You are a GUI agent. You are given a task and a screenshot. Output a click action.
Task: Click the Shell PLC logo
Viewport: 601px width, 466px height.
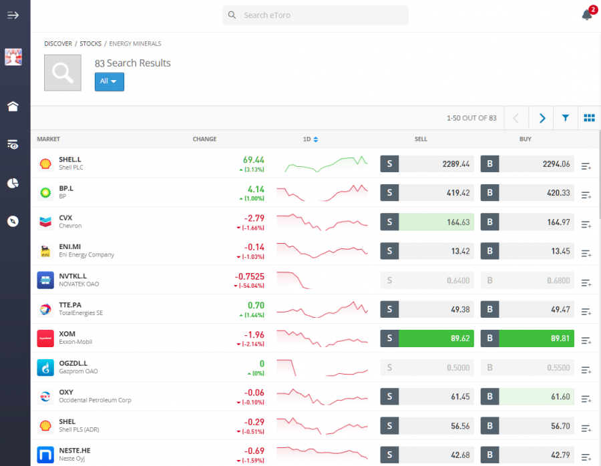click(45, 164)
